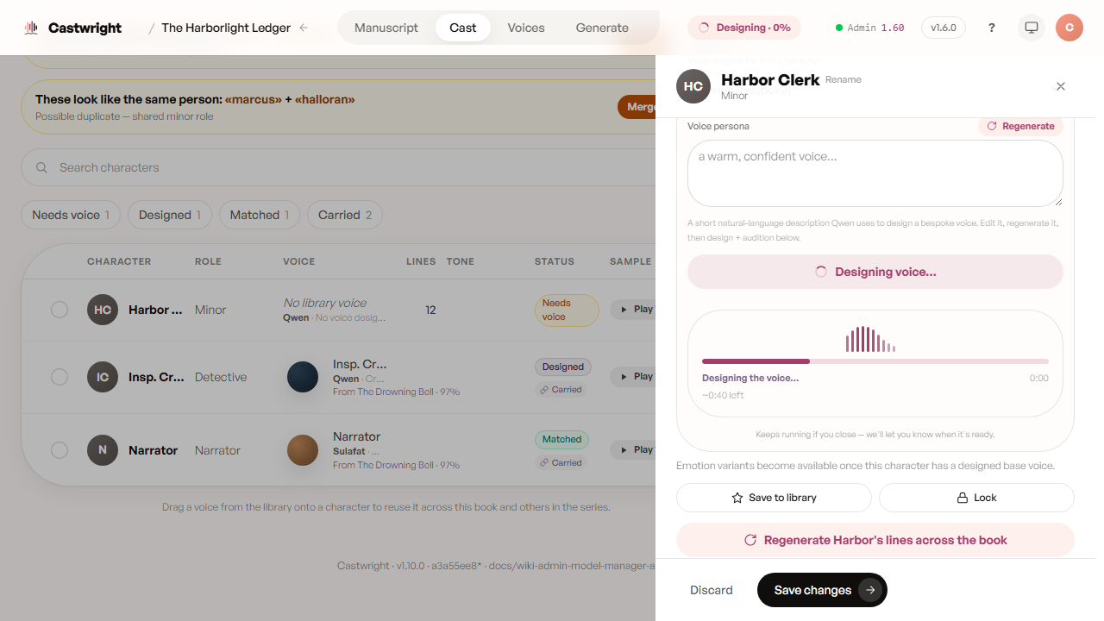Click the Designing voice... button
This screenshot has height=621, width=1104.
tap(875, 272)
